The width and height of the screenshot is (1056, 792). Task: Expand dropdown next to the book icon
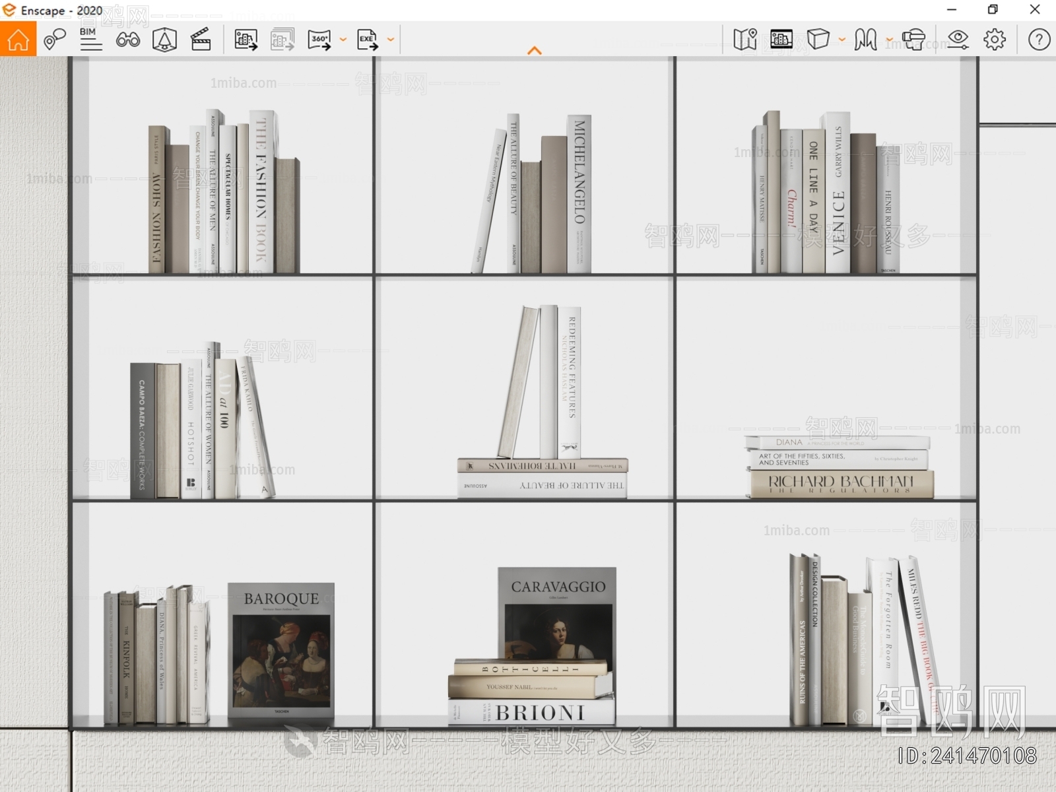[x=889, y=40]
